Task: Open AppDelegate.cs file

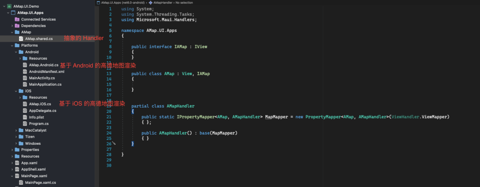Action: (x=43, y=111)
